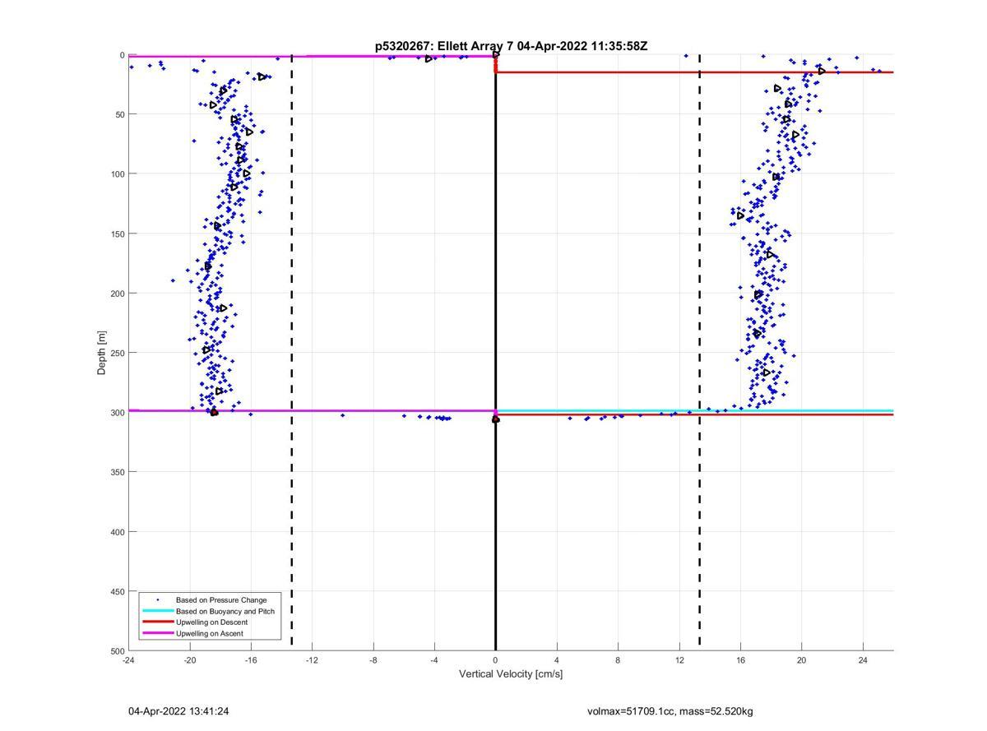The height and width of the screenshot is (731, 987).
Task: Click x-axis tick label '12'
Action: [x=679, y=660]
